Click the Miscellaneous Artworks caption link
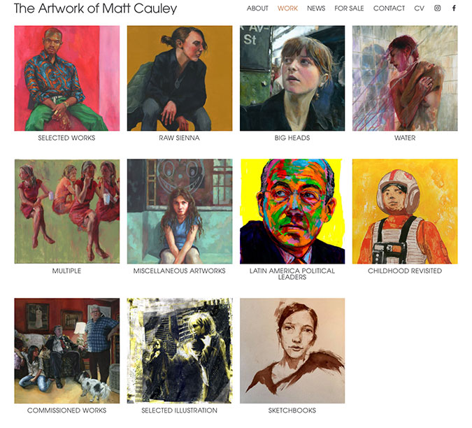 click(x=180, y=271)
